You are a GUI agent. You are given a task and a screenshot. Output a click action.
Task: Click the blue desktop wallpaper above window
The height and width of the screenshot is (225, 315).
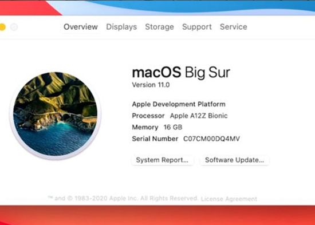click(x=201, y=6)
